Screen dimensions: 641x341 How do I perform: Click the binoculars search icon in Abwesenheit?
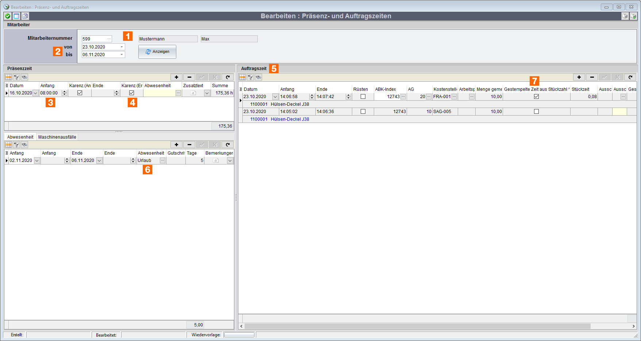pos(24,145)
